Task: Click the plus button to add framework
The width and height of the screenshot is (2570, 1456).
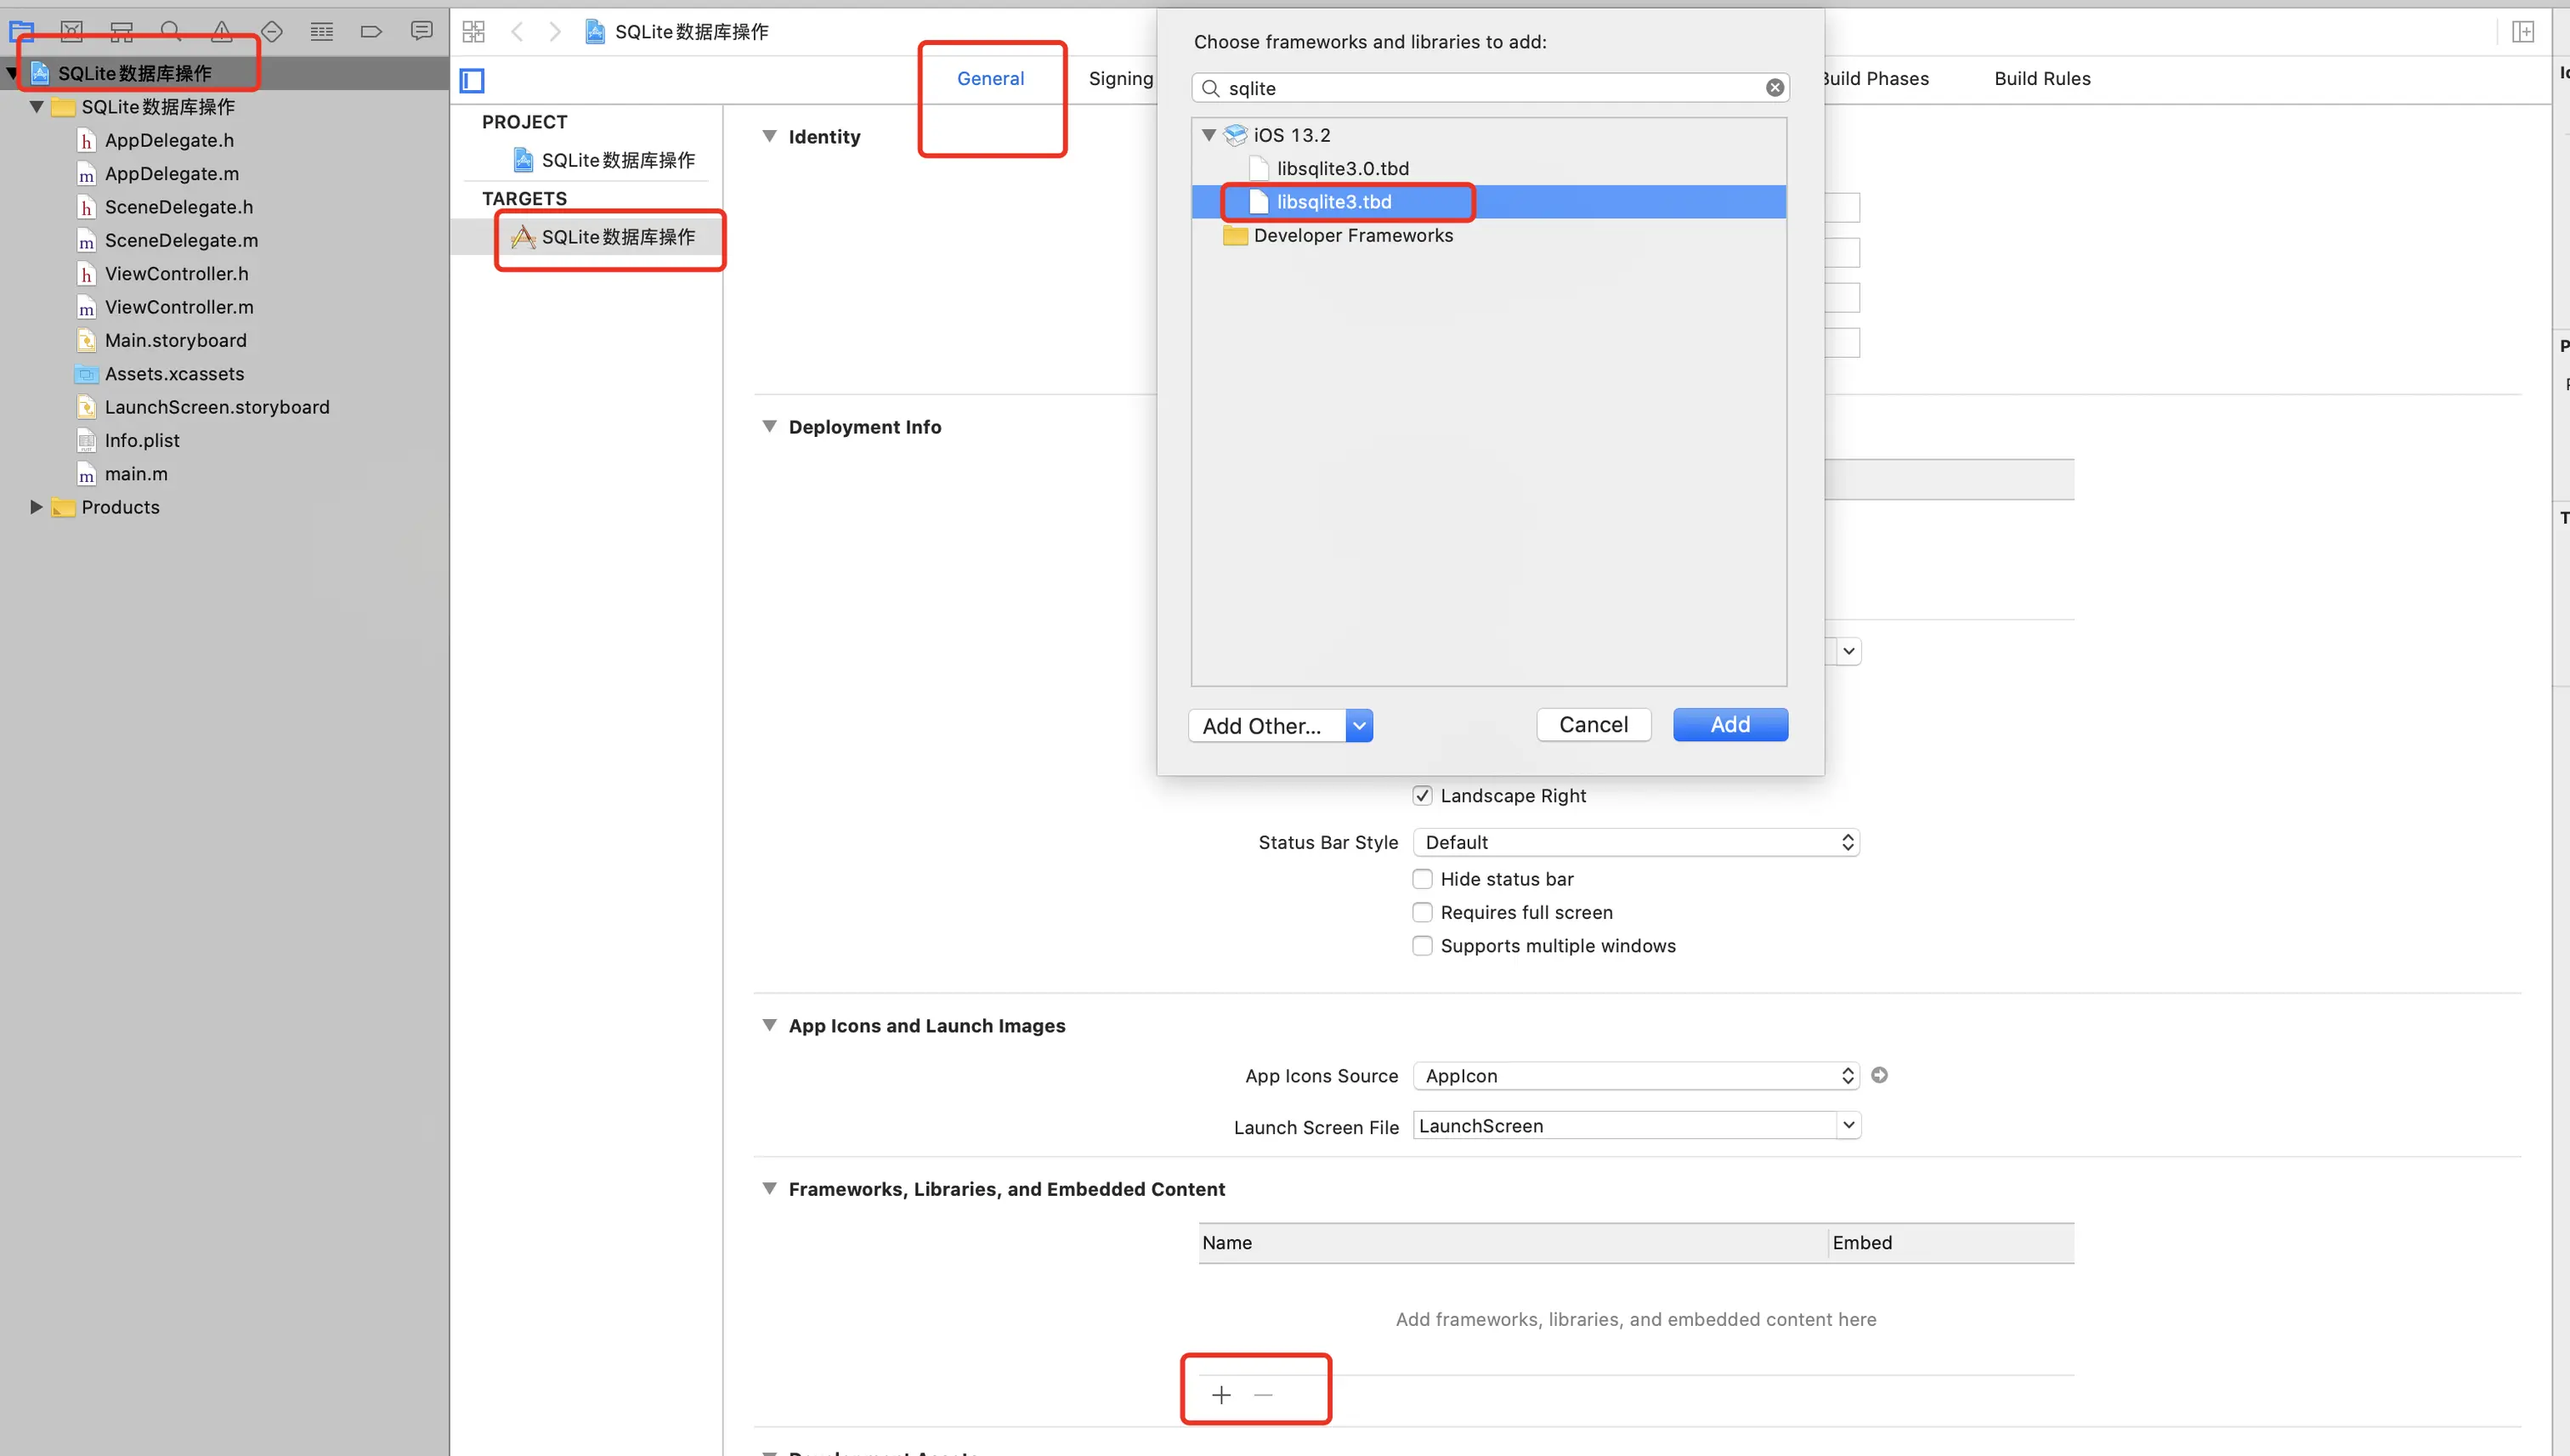Action: 1220,1394
